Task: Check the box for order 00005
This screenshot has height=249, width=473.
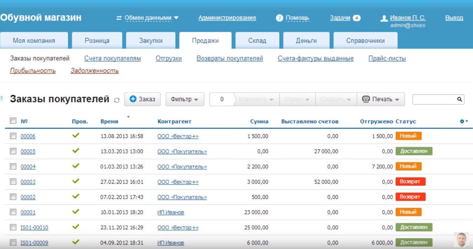Action: (13, 151)
